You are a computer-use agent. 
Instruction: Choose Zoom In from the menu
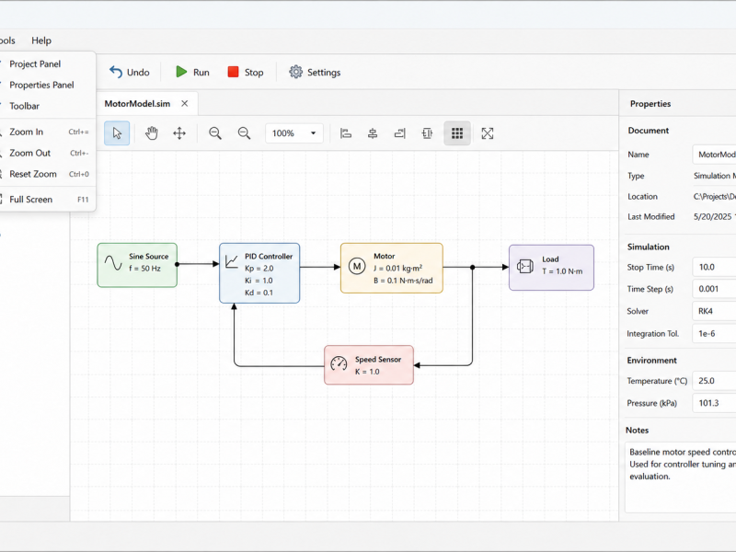[47, 132]
